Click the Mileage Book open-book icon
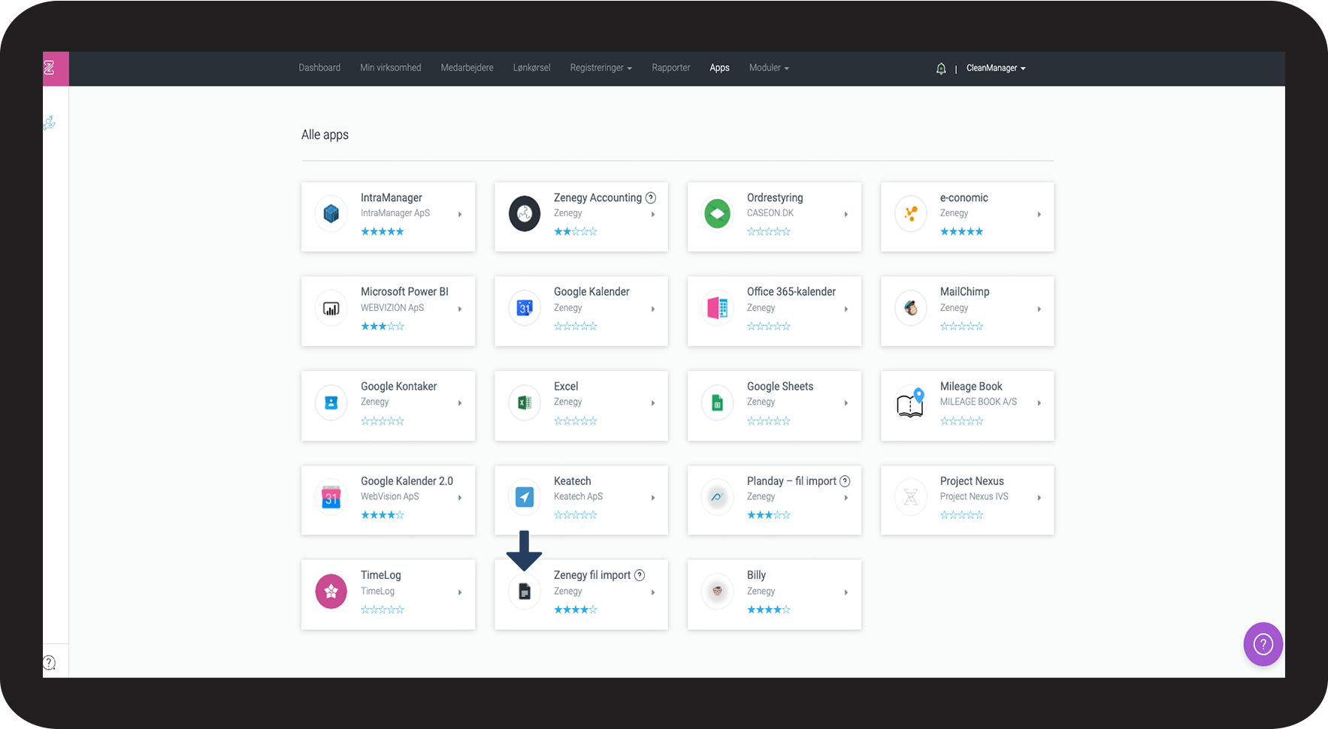The image size is (1328, 729). click(911, 403)
